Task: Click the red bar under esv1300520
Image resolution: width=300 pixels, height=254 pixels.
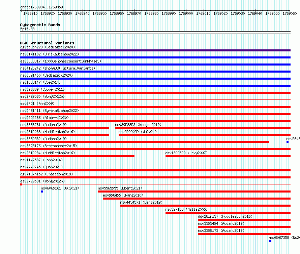Action: coord(228,156)
